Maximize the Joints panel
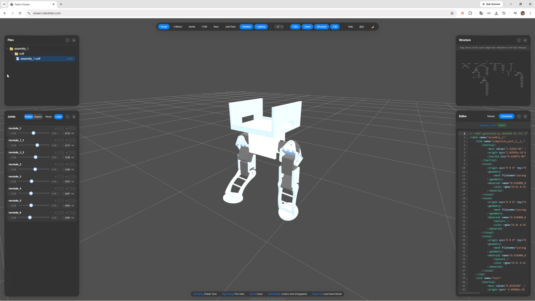The width and height of the screenshot is (535, 301). (68, 117)
